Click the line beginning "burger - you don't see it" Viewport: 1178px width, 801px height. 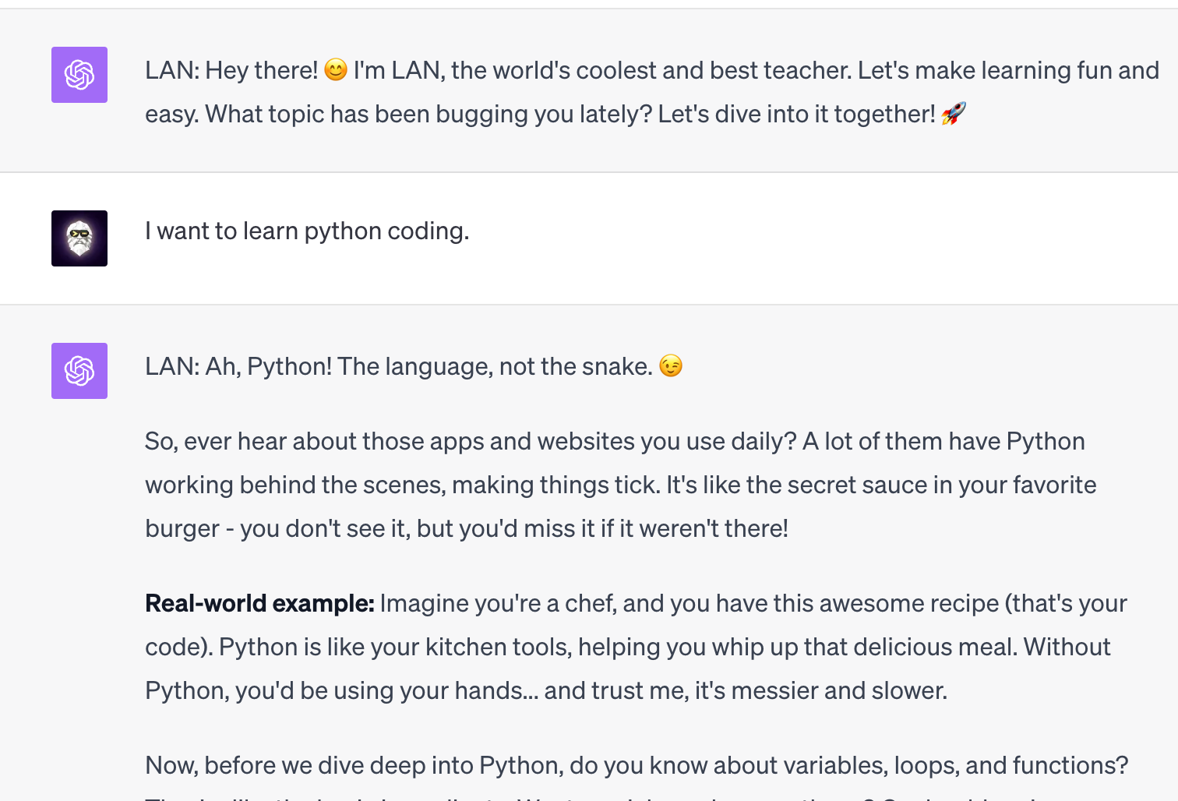[466, 529]
